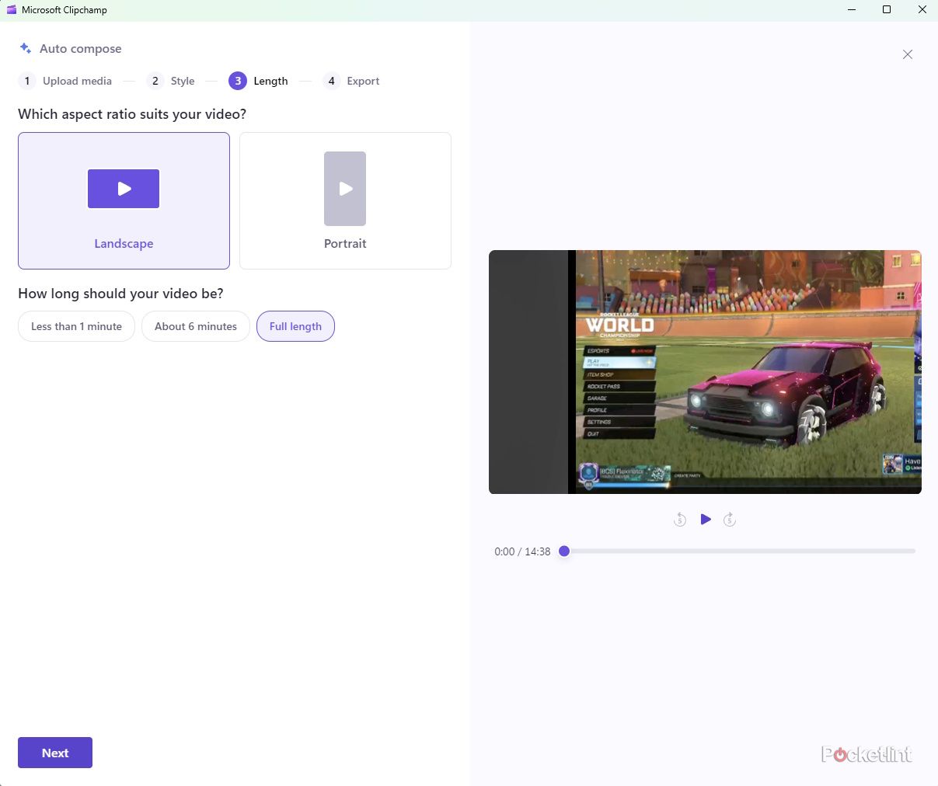Viewport: 938px width, 786px height.
Task: Go to step 4 Export
Action: [x=351, y=81]
